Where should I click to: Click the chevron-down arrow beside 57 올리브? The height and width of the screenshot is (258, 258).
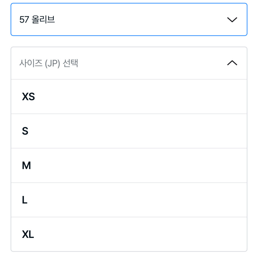click(x=232, y=20)
